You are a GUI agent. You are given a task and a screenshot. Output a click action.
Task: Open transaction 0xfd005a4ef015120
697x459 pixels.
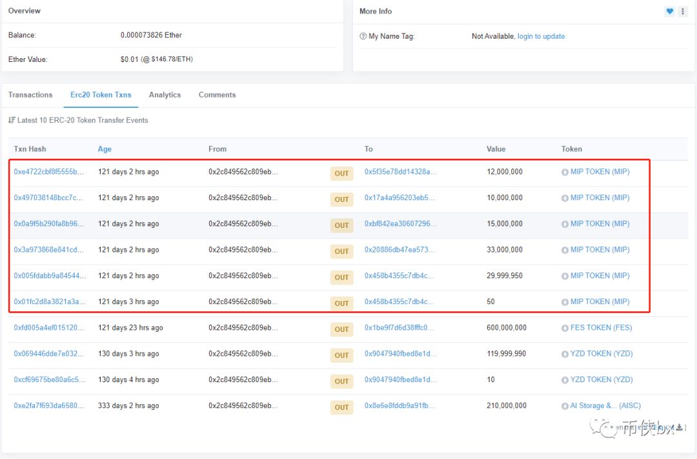tap(49, 328)
